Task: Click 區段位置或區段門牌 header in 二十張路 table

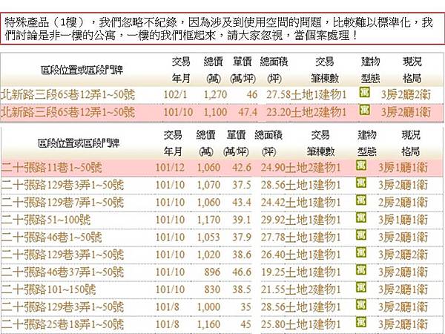Action: pyautogui.click(x=79, y=143)
